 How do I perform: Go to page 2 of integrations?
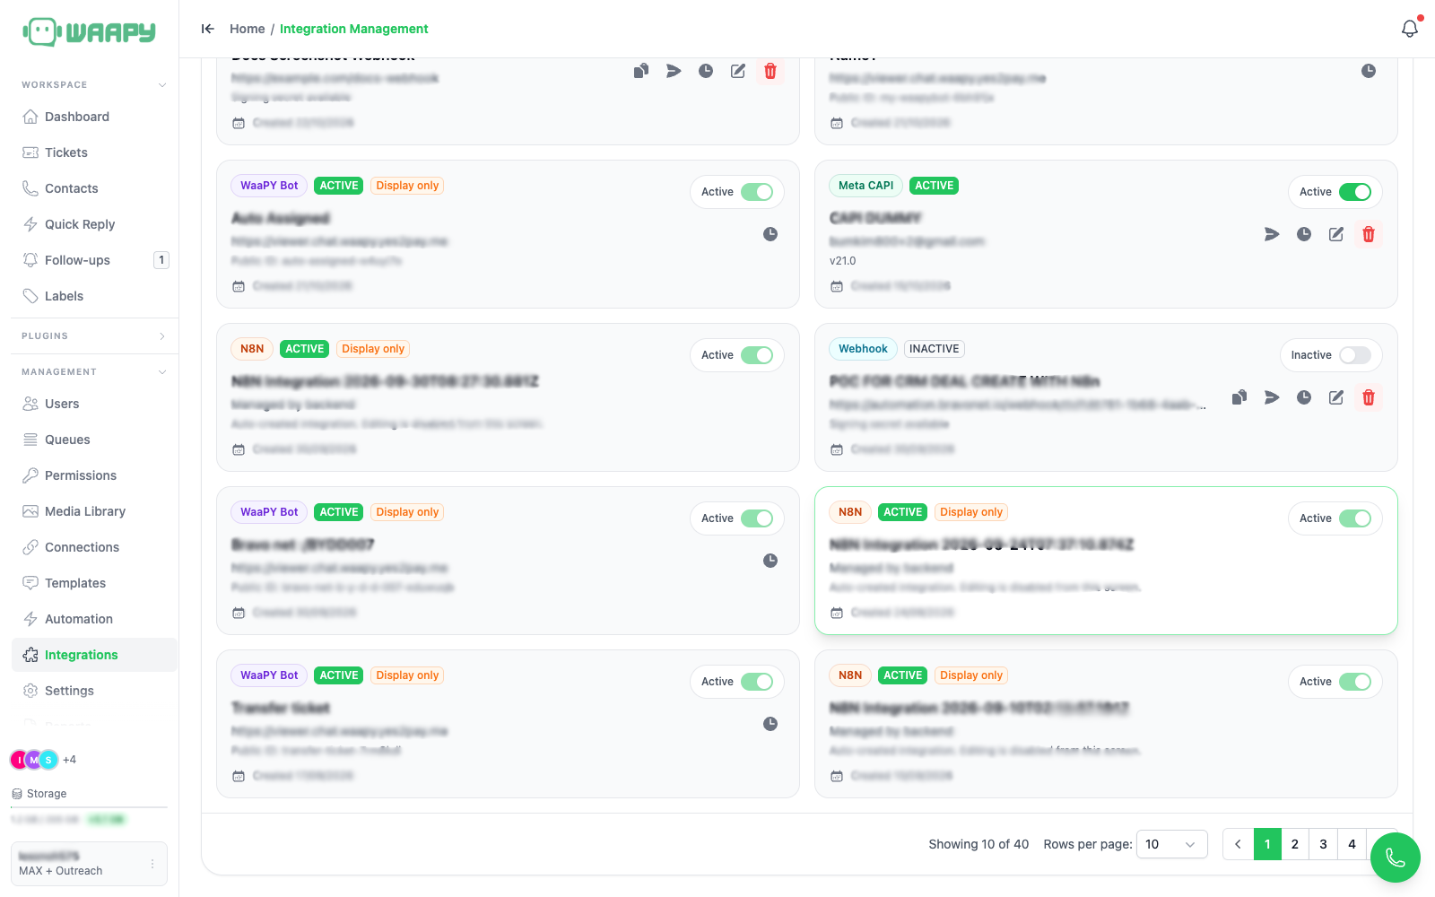pyautogui.click(x=1295, y=844)
